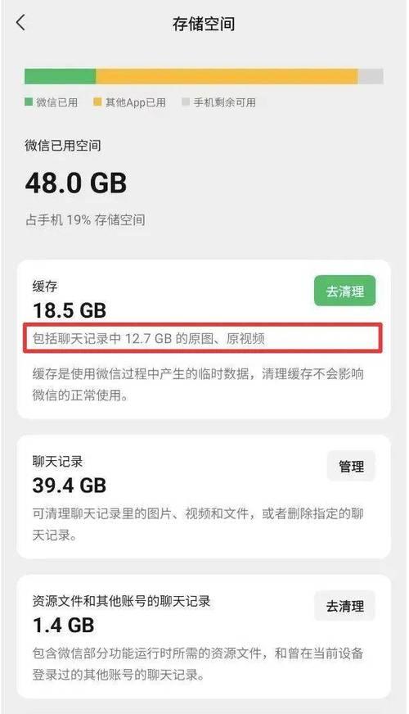Open the 资源文件和其他账号的聊天记录 heading
The image size is (409, 714).
pos(121,601)
